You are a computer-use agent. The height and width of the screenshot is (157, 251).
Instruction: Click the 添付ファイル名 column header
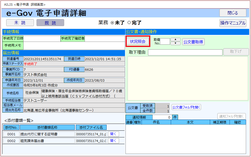tap(91, 127)
